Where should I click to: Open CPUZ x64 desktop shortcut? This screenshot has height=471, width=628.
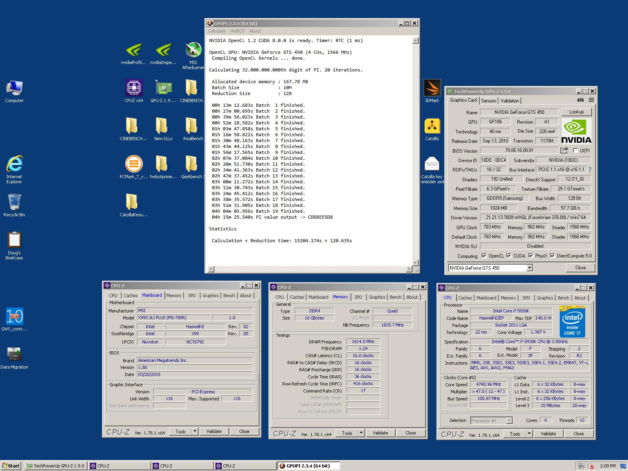[133, 91]
